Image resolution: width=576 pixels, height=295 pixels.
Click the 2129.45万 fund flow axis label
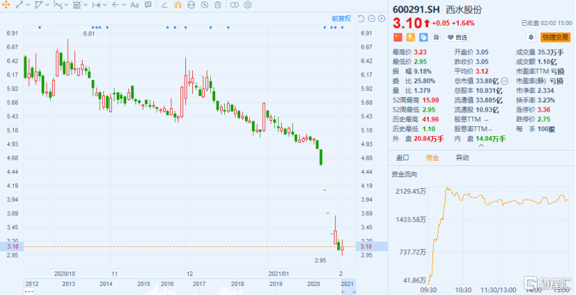[x=411, y=191]
